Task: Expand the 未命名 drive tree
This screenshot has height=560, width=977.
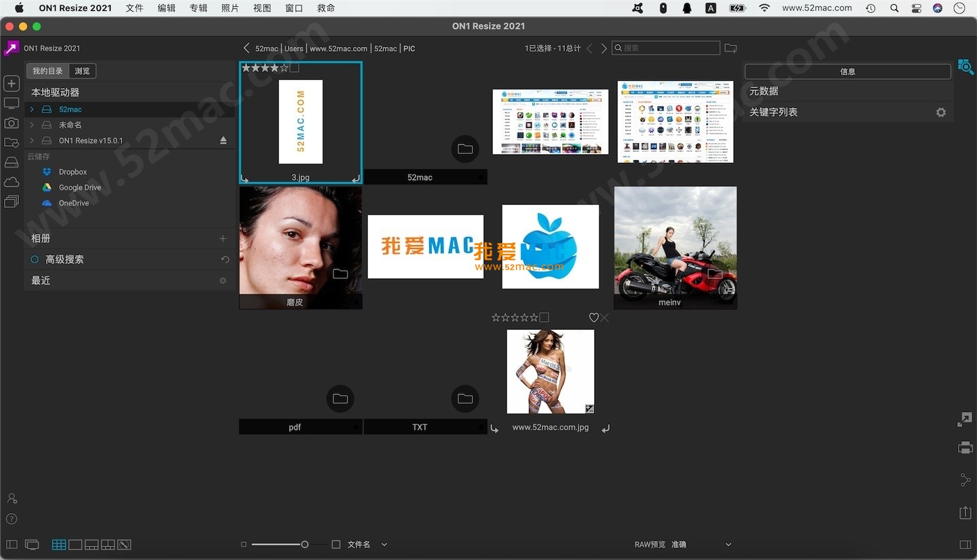Action: click(x=31, y=125)
